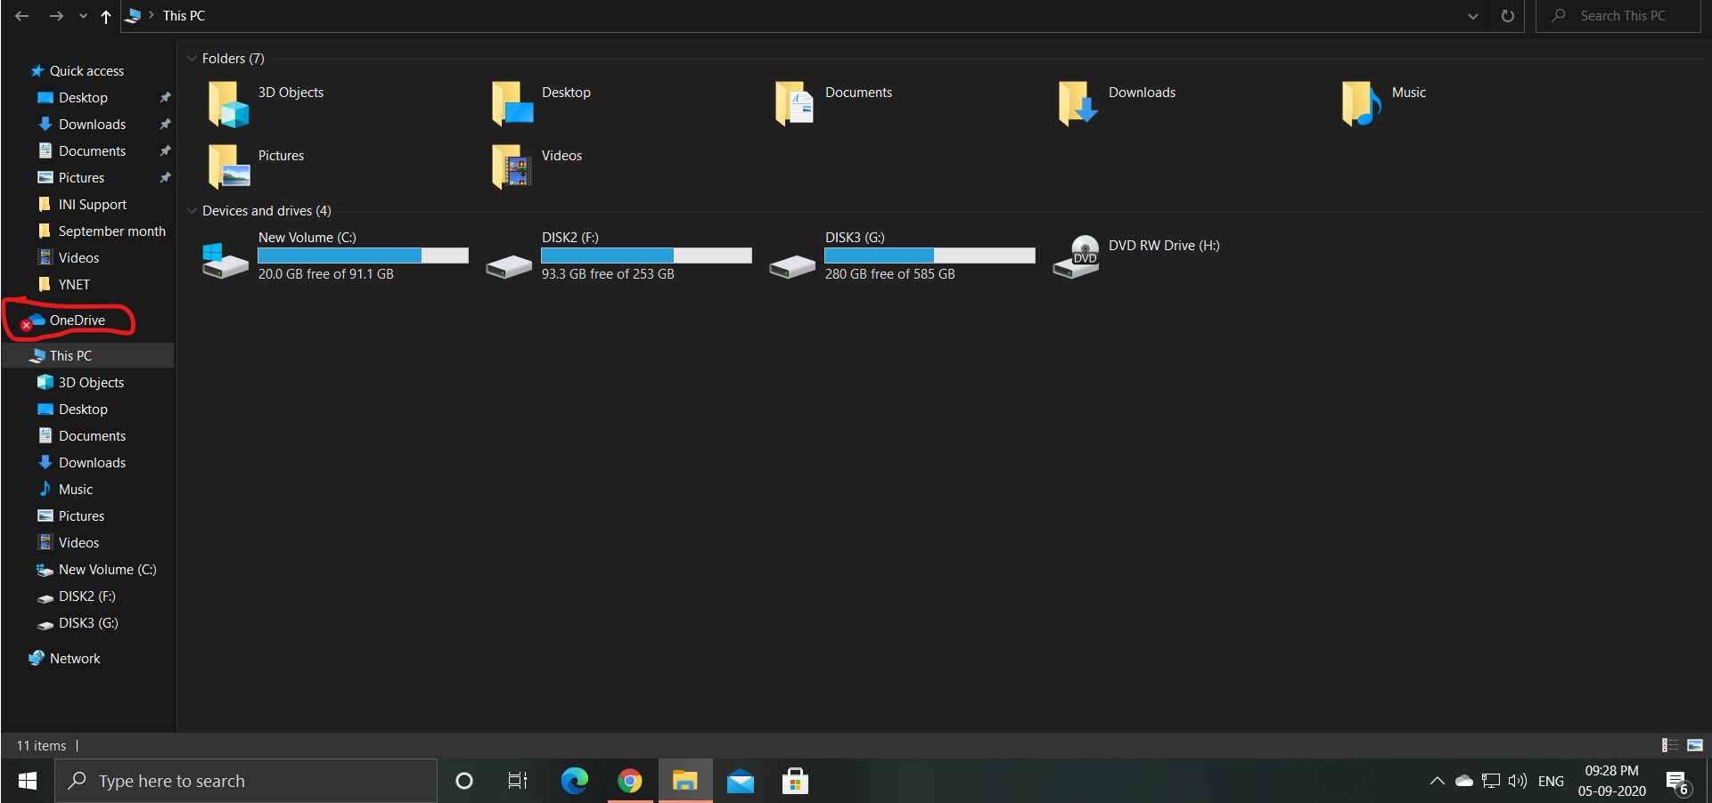Select the Desktop folder icon in Folders

click(x=512, y=104)
